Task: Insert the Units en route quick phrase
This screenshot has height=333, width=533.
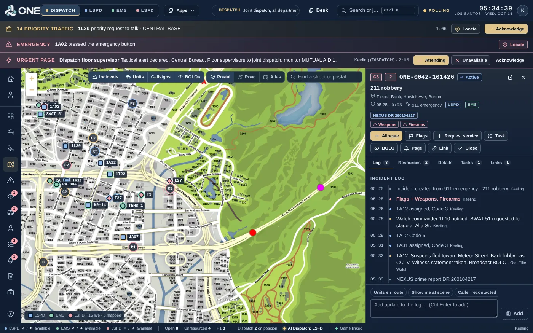Action: coord(388,292)
